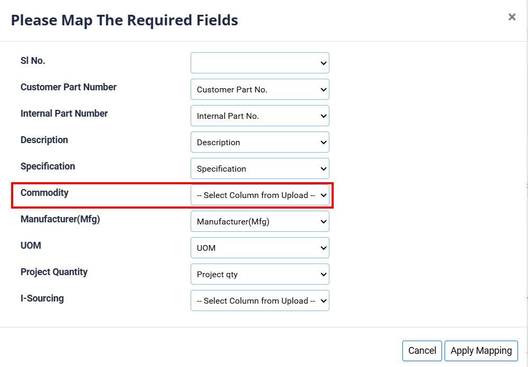This screenshot has width=528, height=367.
Task: Open the Sl No. column dropdown
Action: coord(260,63)
